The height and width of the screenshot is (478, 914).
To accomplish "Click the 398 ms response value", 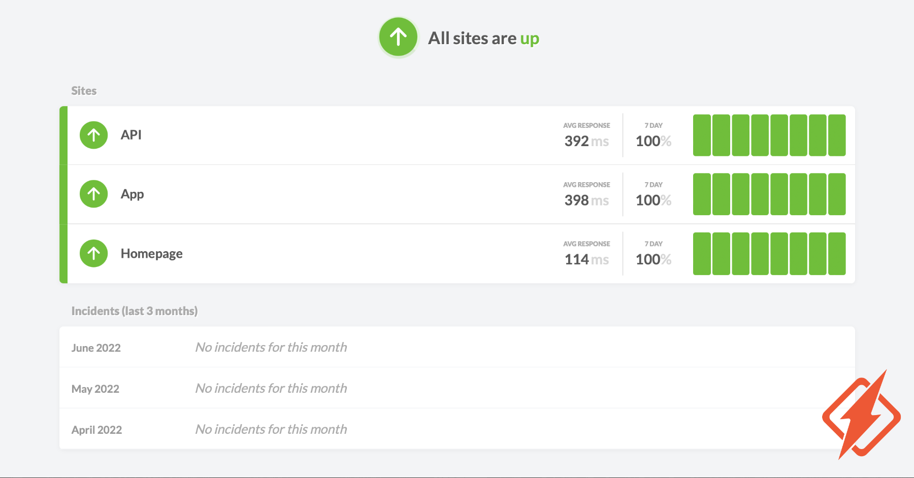I will coord(586,200).
